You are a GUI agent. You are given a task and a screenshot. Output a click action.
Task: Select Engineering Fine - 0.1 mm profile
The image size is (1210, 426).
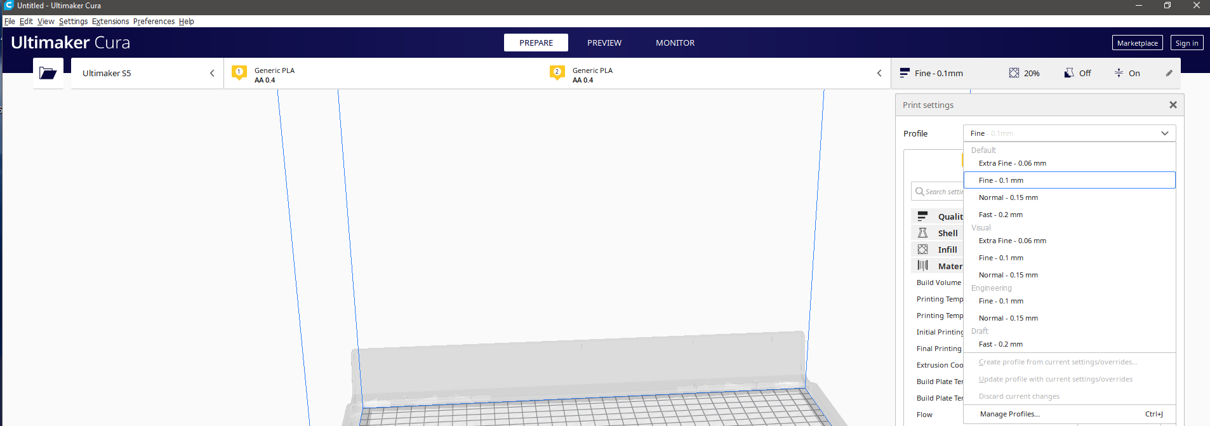point(1070,301)
